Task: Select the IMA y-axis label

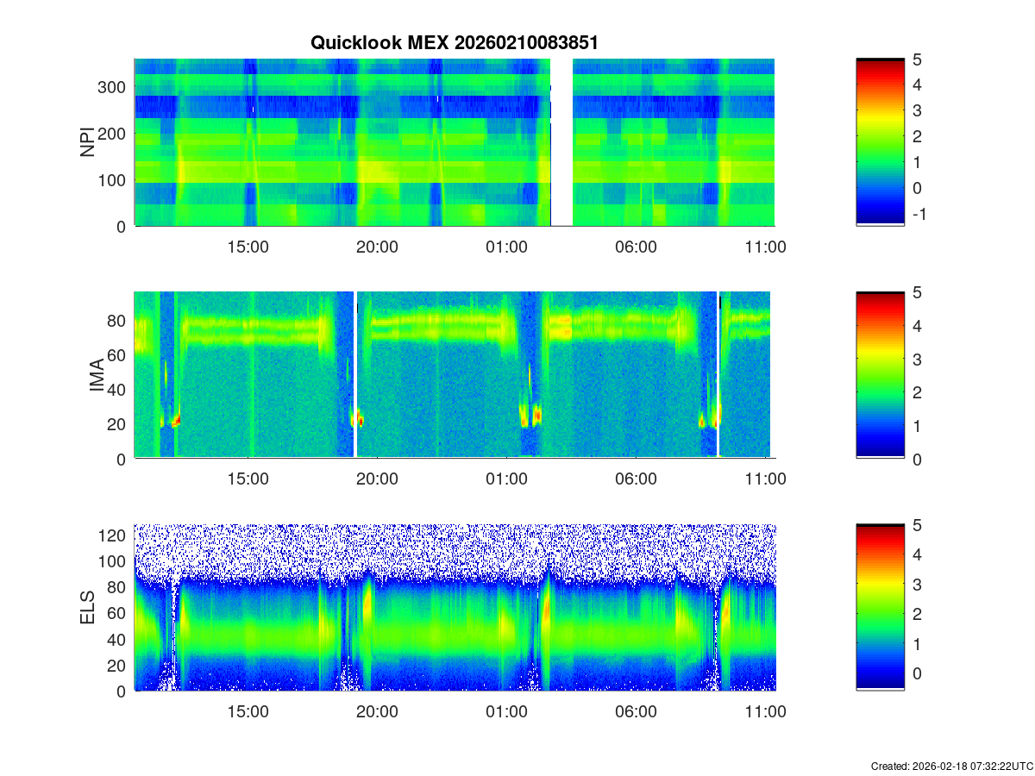Action: [97, 376]
